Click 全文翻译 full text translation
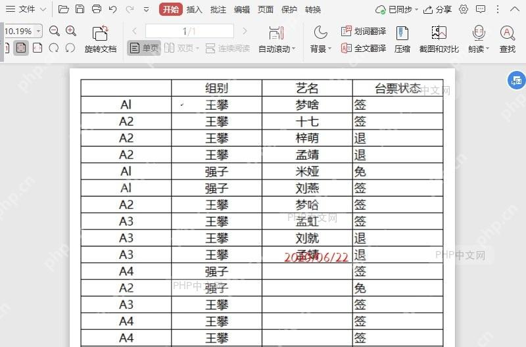 pyautogui.click(x=364, y=48)
